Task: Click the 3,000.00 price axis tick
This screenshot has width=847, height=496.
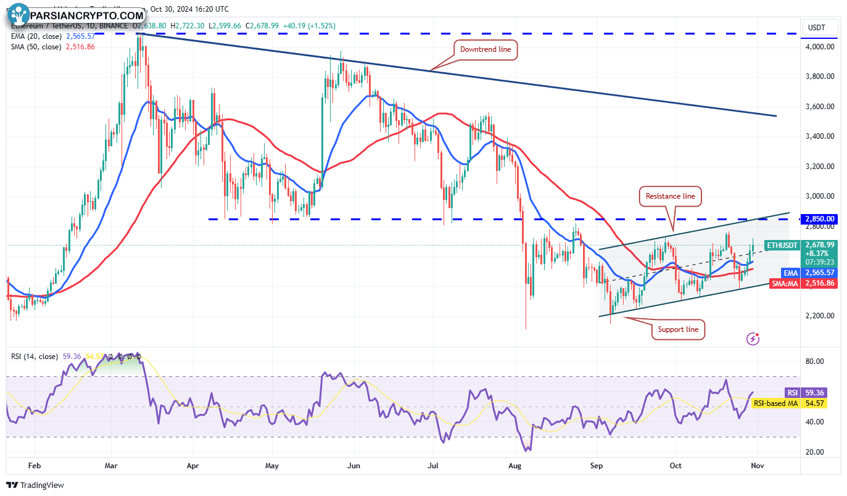Action: point(820,196)
